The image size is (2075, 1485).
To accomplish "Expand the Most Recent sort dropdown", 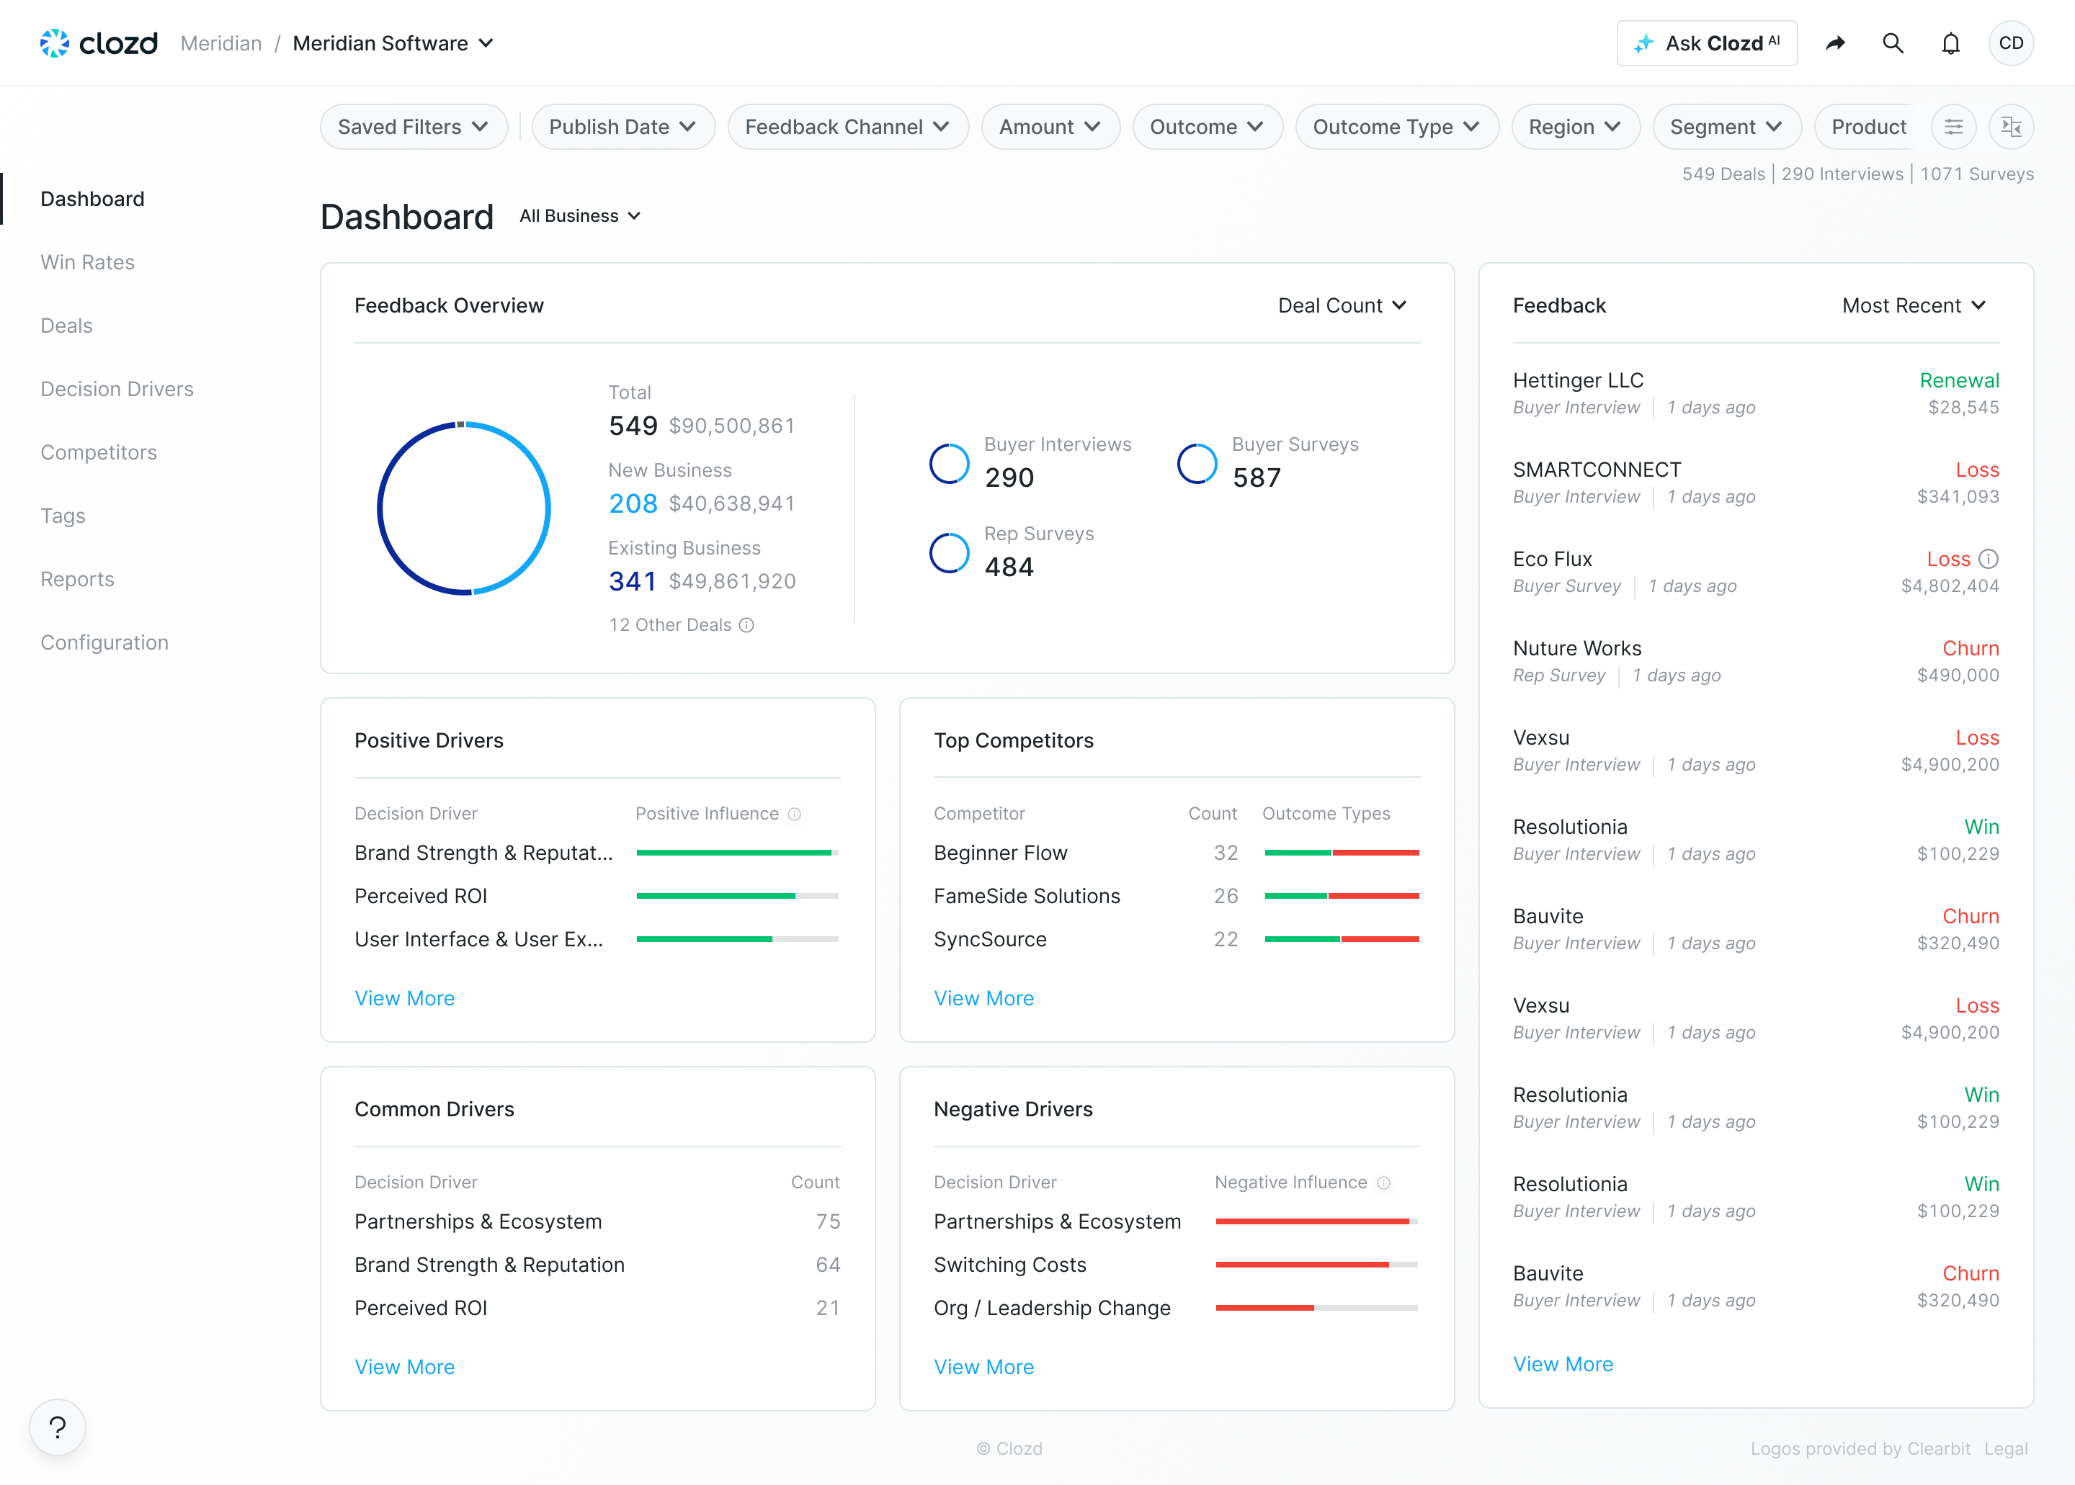I will pos(1913,305).
